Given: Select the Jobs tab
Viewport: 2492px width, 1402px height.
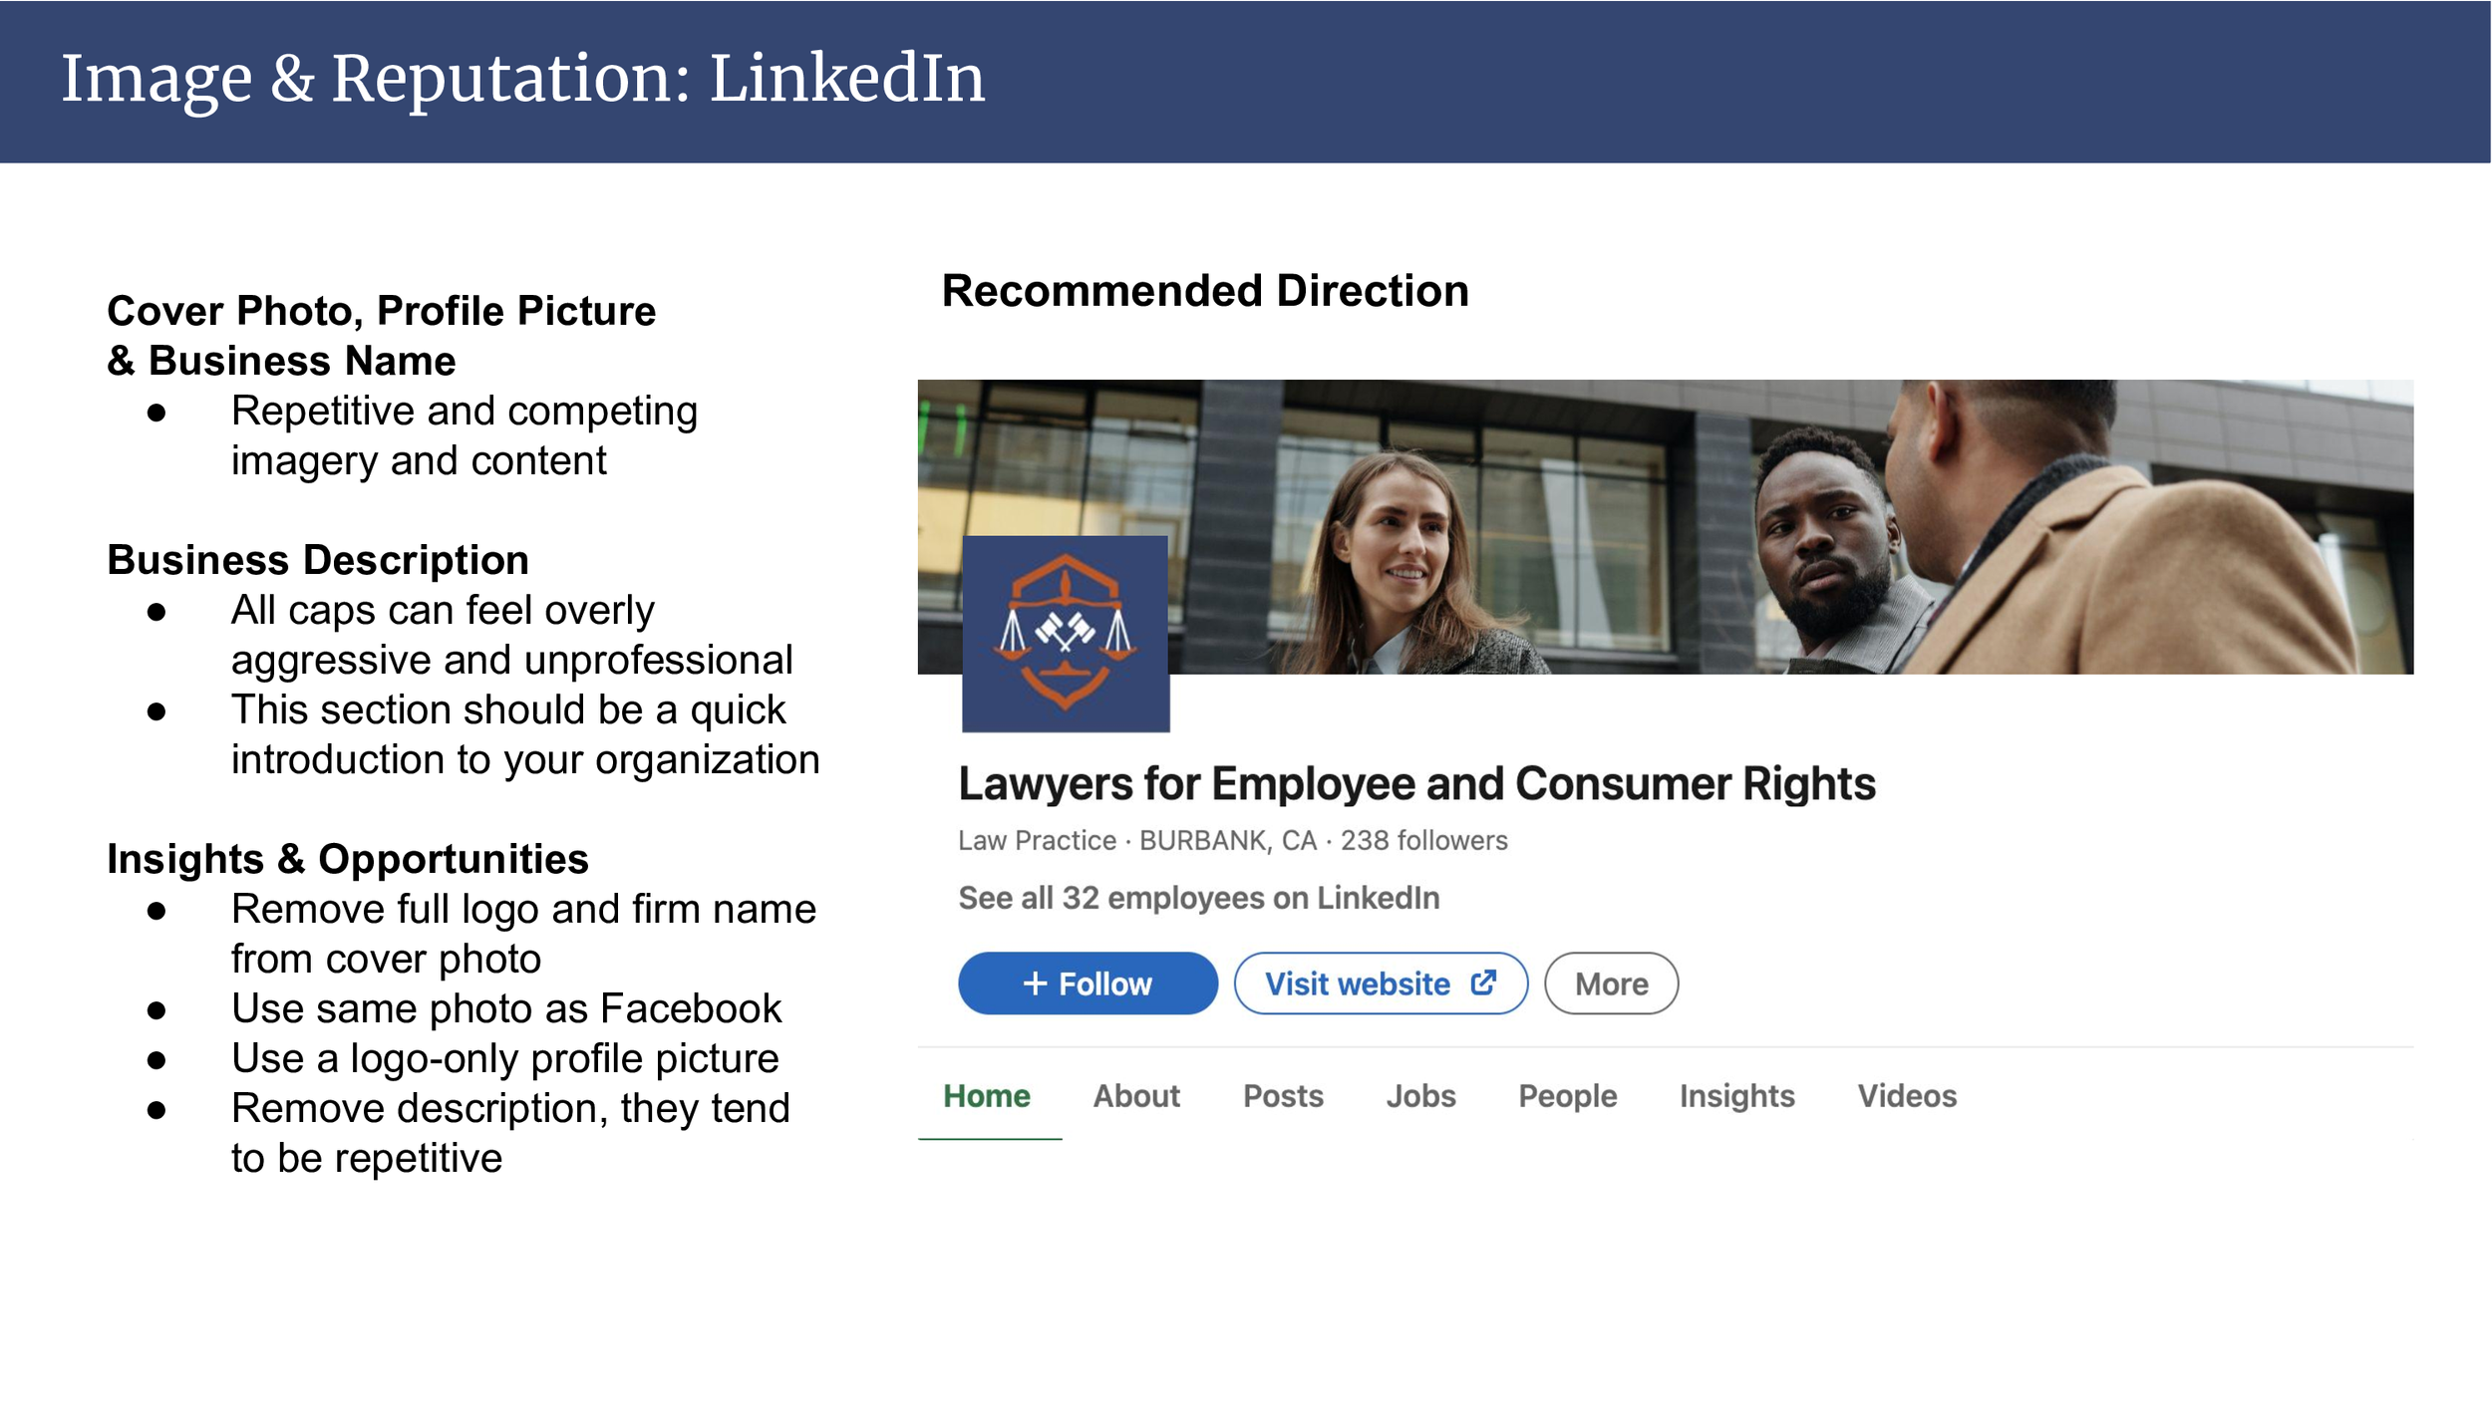Looking at the screenshot, I should [x=1419, y=1095].
